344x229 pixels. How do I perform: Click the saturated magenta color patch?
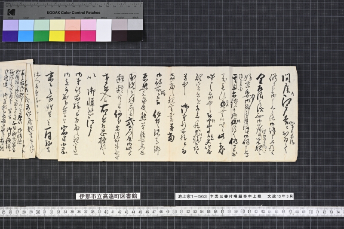(88, 36)
